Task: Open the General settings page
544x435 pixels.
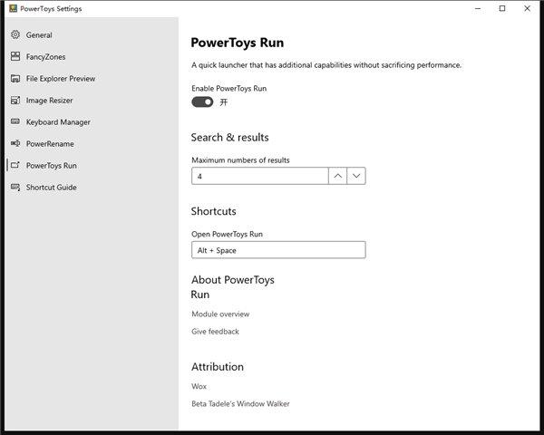Action: pyautogui.click(x=39, y=35)
